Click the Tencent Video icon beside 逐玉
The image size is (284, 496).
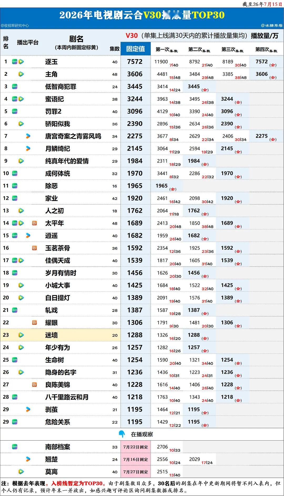[21, 62]
